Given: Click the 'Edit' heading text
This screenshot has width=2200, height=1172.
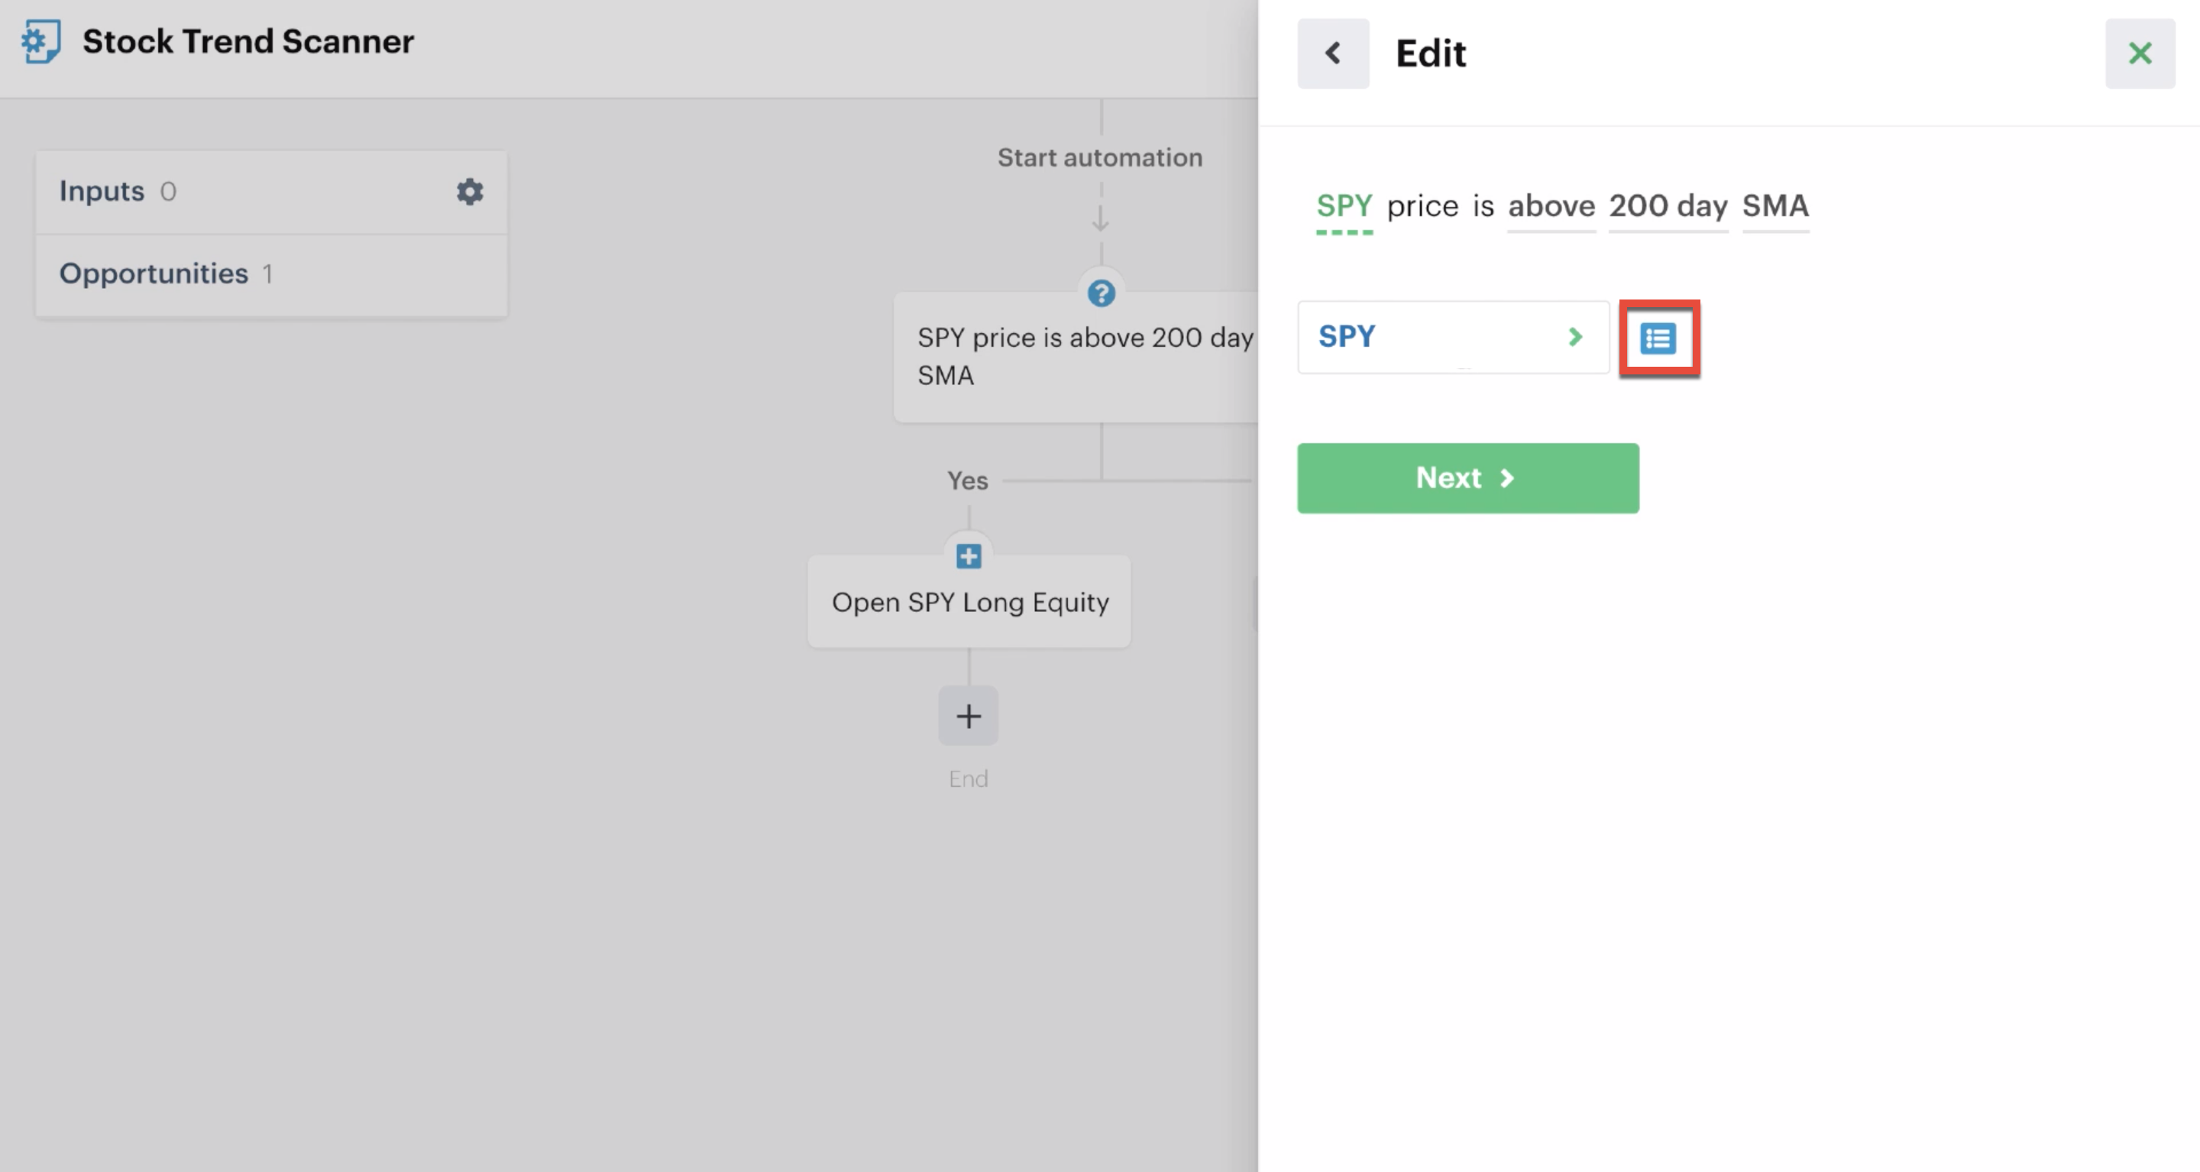Looking at the screenshot, I should click(1431, 53).
